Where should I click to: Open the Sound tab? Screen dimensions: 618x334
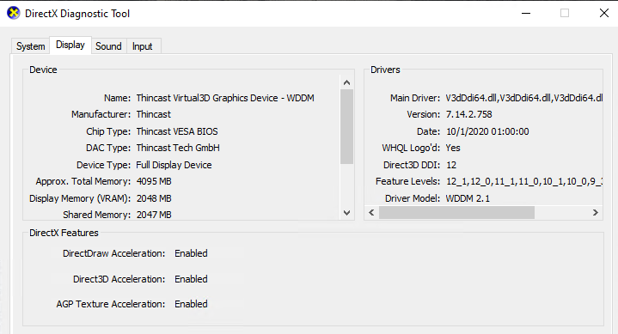pos(108,46)
